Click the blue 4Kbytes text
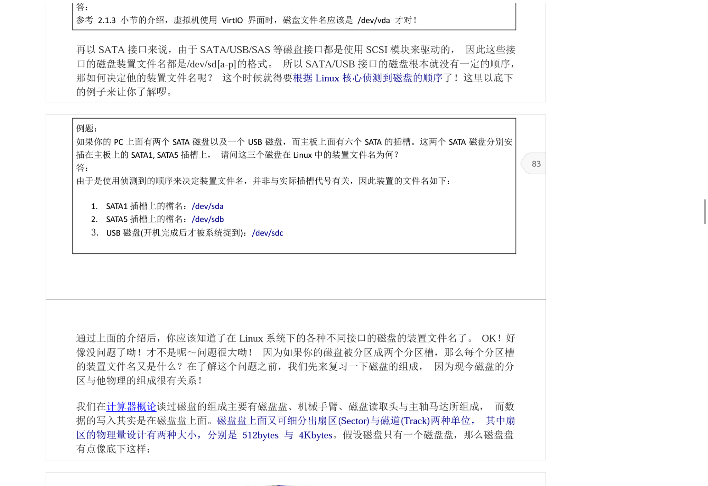The height and width of the screenshot is (486, 708). click(315, 435)
